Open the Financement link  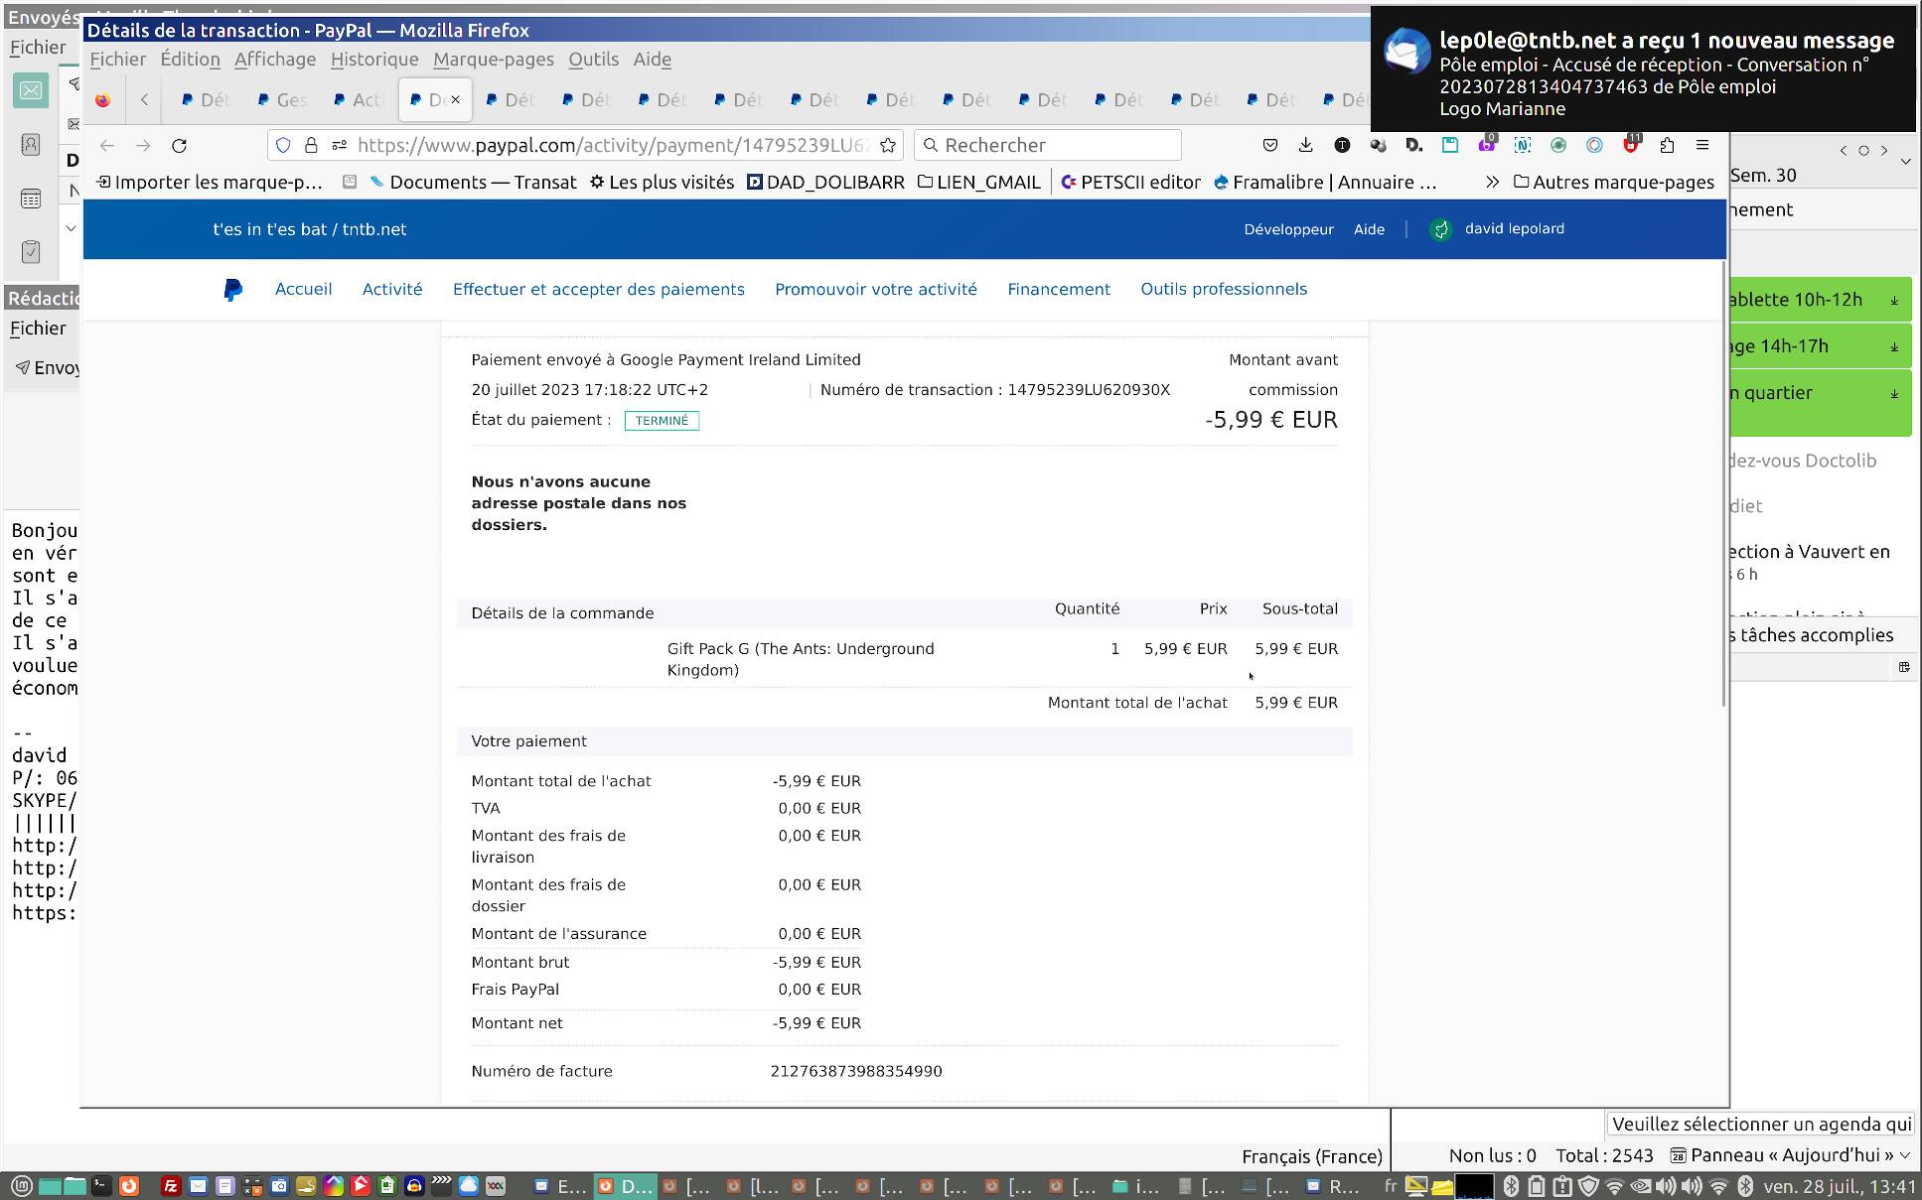coord(1059,289)
